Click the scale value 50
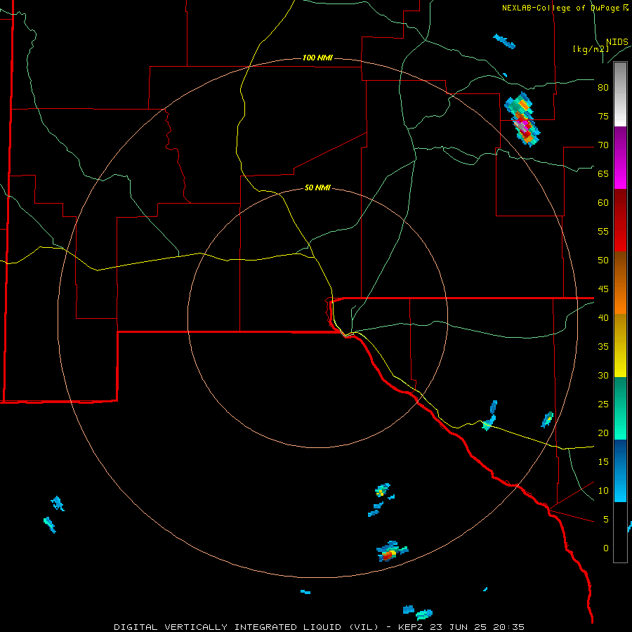Image resolution: width=632 pixels, height=632 pixels. [603, 261]
